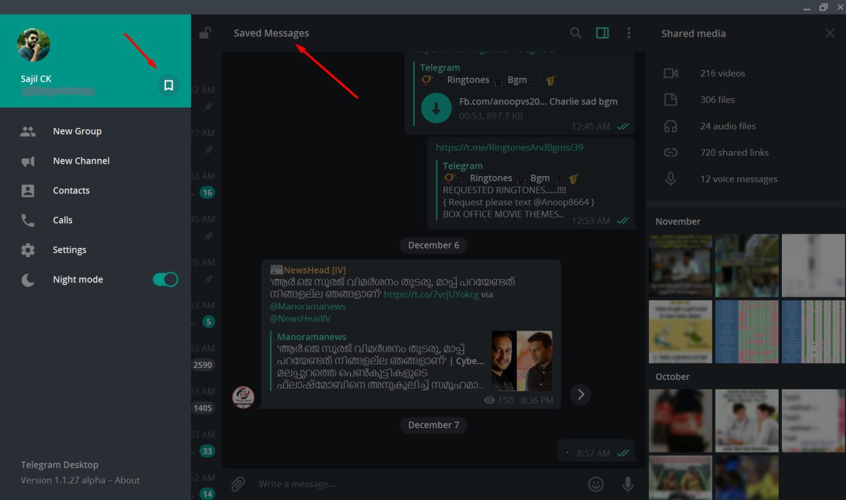Open the first October shared photo
The width and height of the screenshot is (846, 500).
(681, 421)
